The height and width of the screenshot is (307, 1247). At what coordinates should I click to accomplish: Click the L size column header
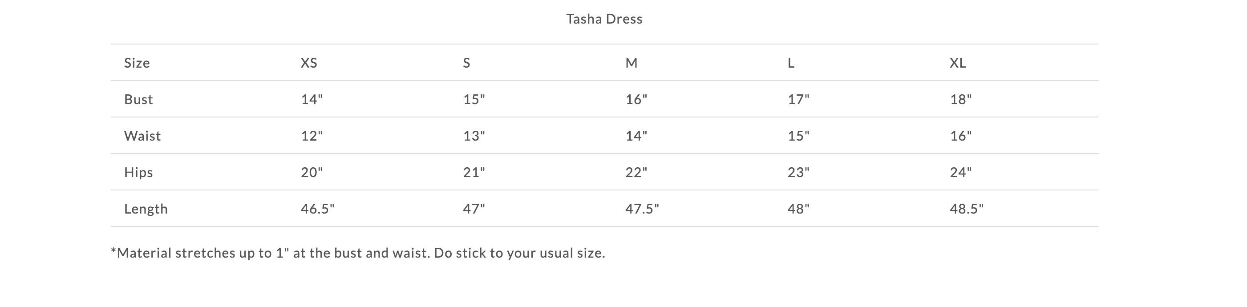click(791, 63)
